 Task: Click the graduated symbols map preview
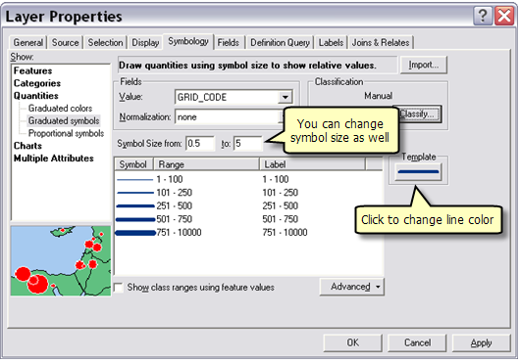tap(61, 260)
